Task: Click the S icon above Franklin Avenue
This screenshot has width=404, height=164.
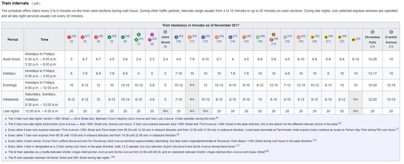Action: tap(391, 32)
